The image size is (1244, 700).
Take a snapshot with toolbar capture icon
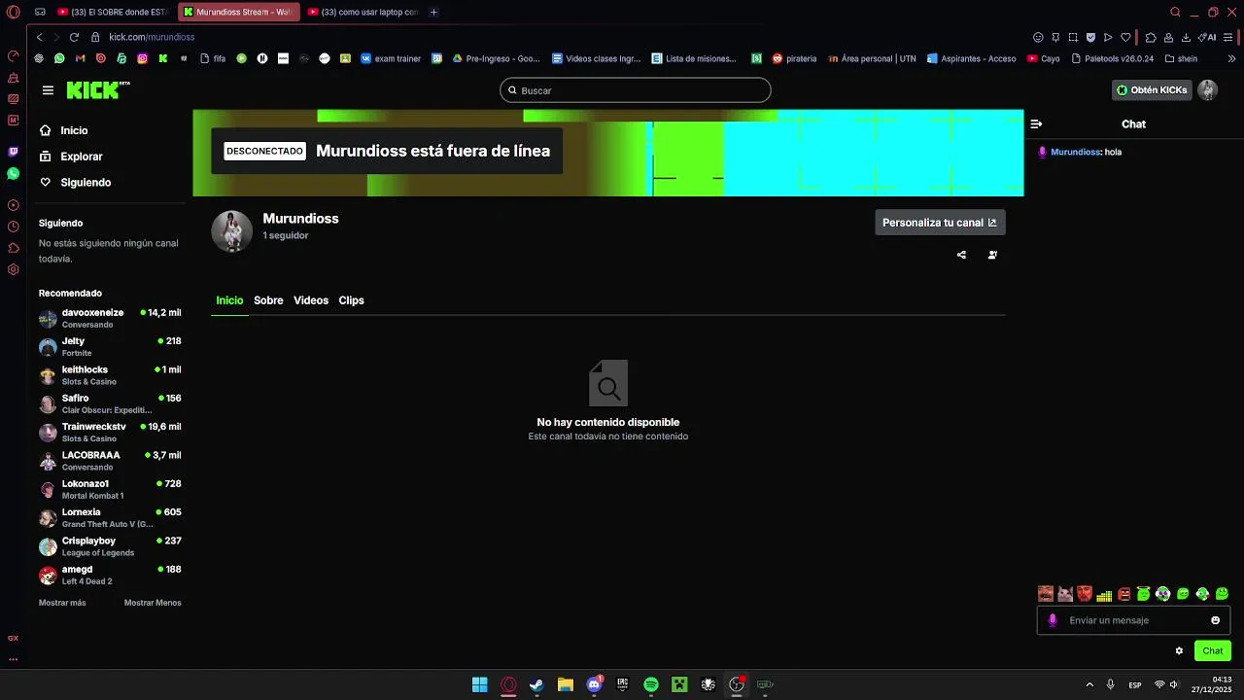(1073, 37)
